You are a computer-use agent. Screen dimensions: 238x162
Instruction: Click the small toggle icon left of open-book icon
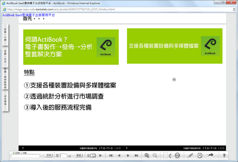[x=88, y=156]
